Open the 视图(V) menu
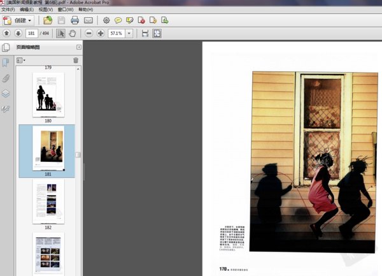382x276 pixels. point(45,10)
